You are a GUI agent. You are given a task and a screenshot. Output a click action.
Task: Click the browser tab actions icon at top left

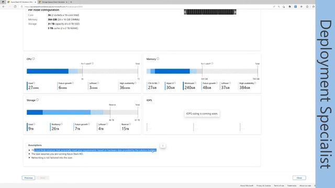pos(3,2)
